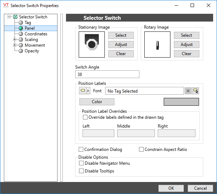Expand the Scaling tree node

(15, 40)
